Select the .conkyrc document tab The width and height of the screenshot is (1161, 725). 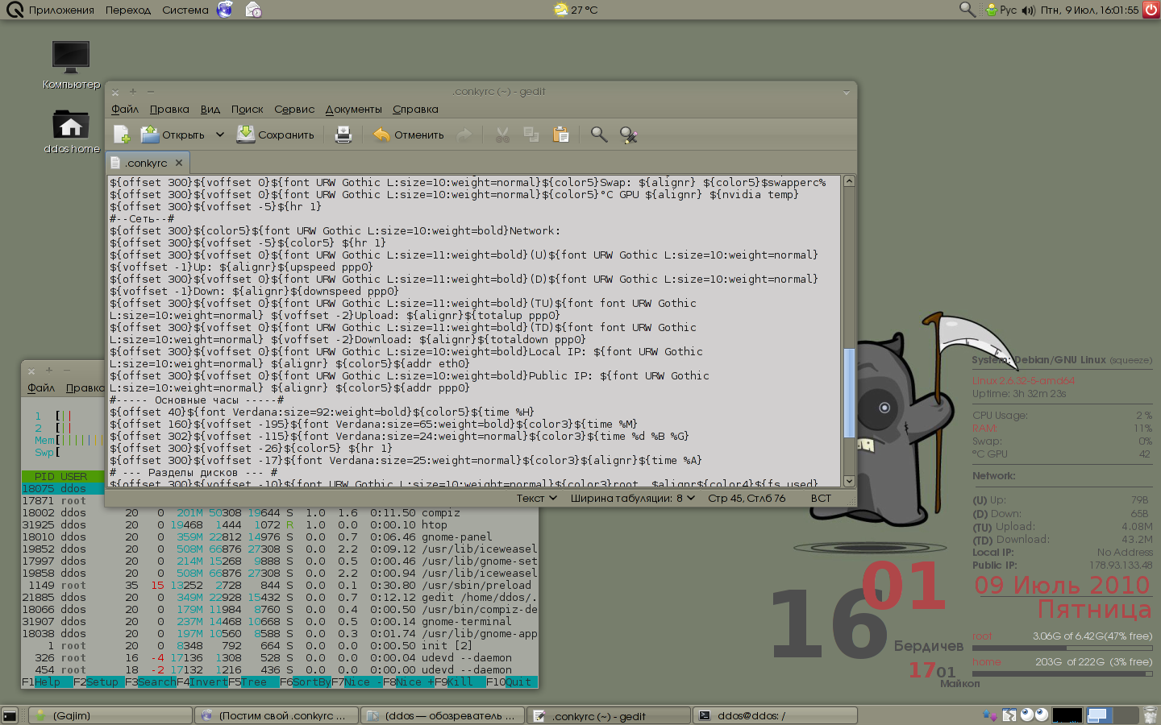coord(146,163)
